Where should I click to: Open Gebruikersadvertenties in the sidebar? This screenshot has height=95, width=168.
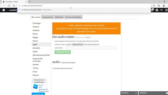point(41,55)
